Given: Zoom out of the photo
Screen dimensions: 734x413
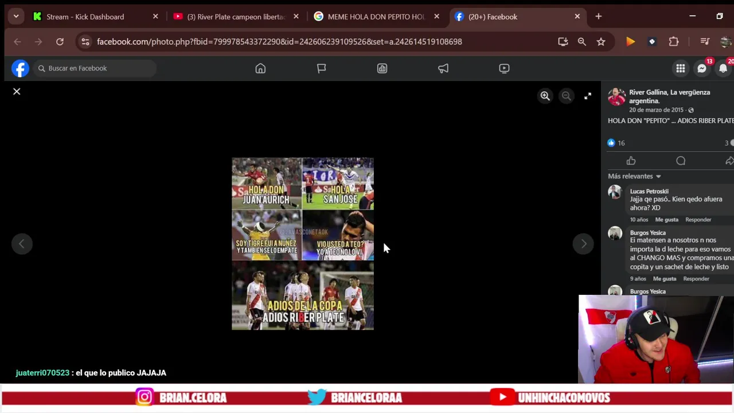Looking at the screenshot, I should pos(566,96).
